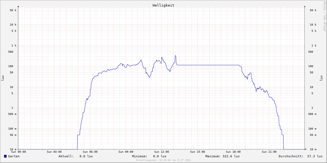Viewport: 327px width, 163px height.
Task: Select the "Sun 12:00" time axis label
Action: tap(162, 152)
